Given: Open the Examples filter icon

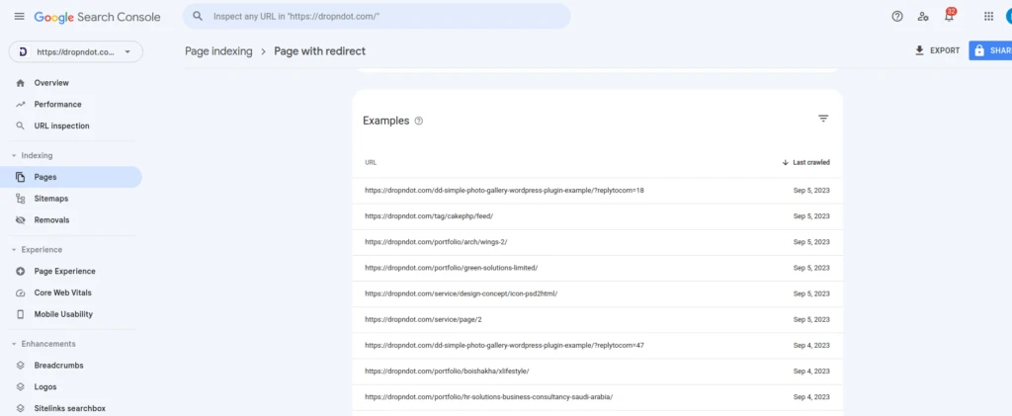Looking at the screenshot, I should click(823, 119).
